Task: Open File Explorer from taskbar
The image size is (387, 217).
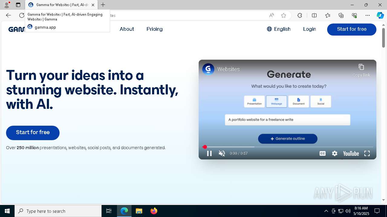Action: click(139, 211)
